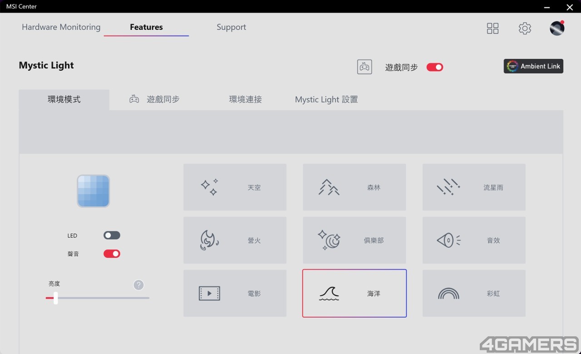Choose the 流星雨 ambient mode label
This screenshot has height=354, width=581.
[493, 188]
